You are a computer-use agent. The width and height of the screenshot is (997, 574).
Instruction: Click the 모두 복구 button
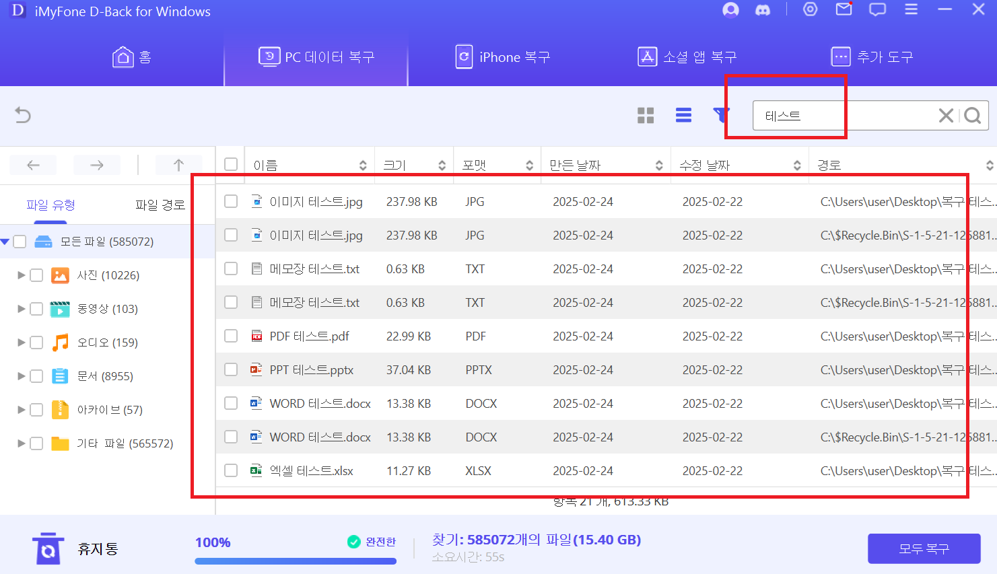point(924,548)
